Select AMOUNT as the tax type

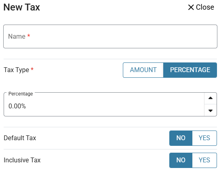pyautogui.click(x=143, y=70)
